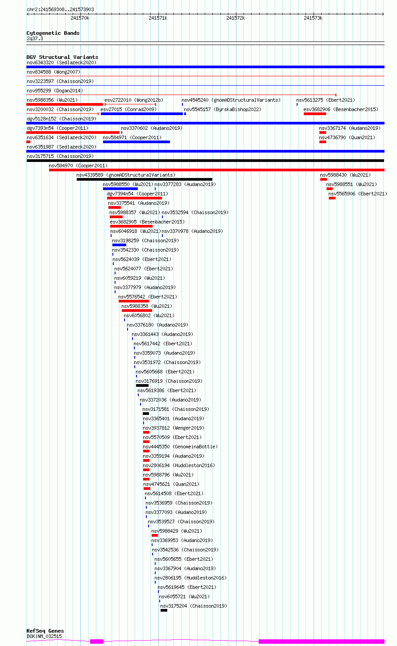This screenshot has height=646, width=397.
Task: Open dgv7394n54 (Cooper2011) entry
Action: point(137,194)
